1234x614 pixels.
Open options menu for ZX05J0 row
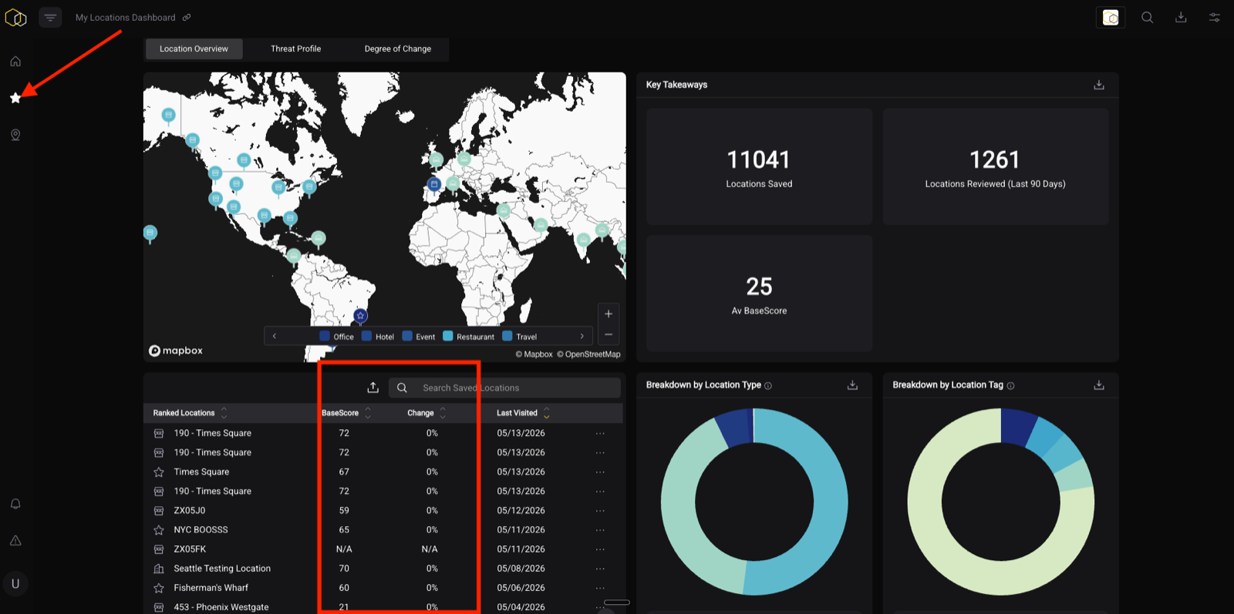(600, 511)
